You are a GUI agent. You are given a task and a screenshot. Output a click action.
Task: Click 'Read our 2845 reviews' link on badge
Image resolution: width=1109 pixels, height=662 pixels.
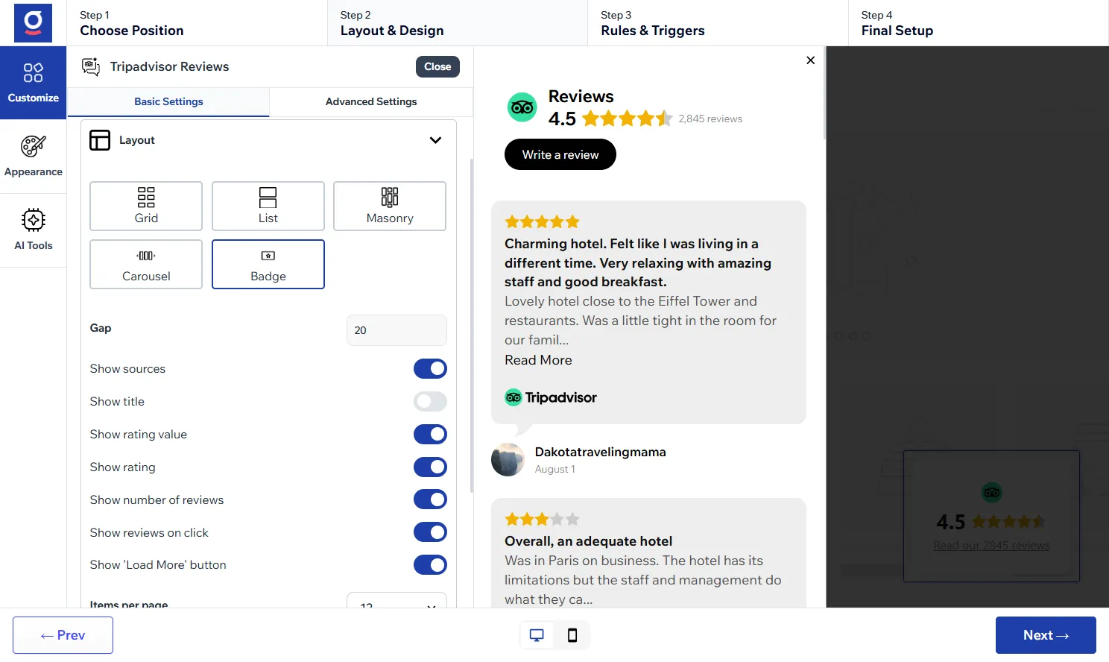click(x=991, y=546)
